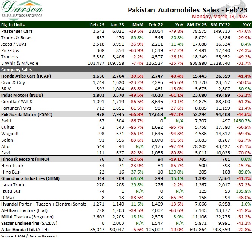Select the 'Civic & City' row label
Viewport: 252px width, 239px height.
tap(13, 82)
